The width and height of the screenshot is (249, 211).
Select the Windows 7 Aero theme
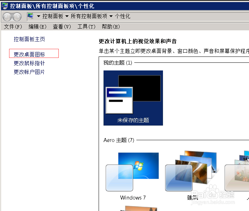tap(133, 176)
